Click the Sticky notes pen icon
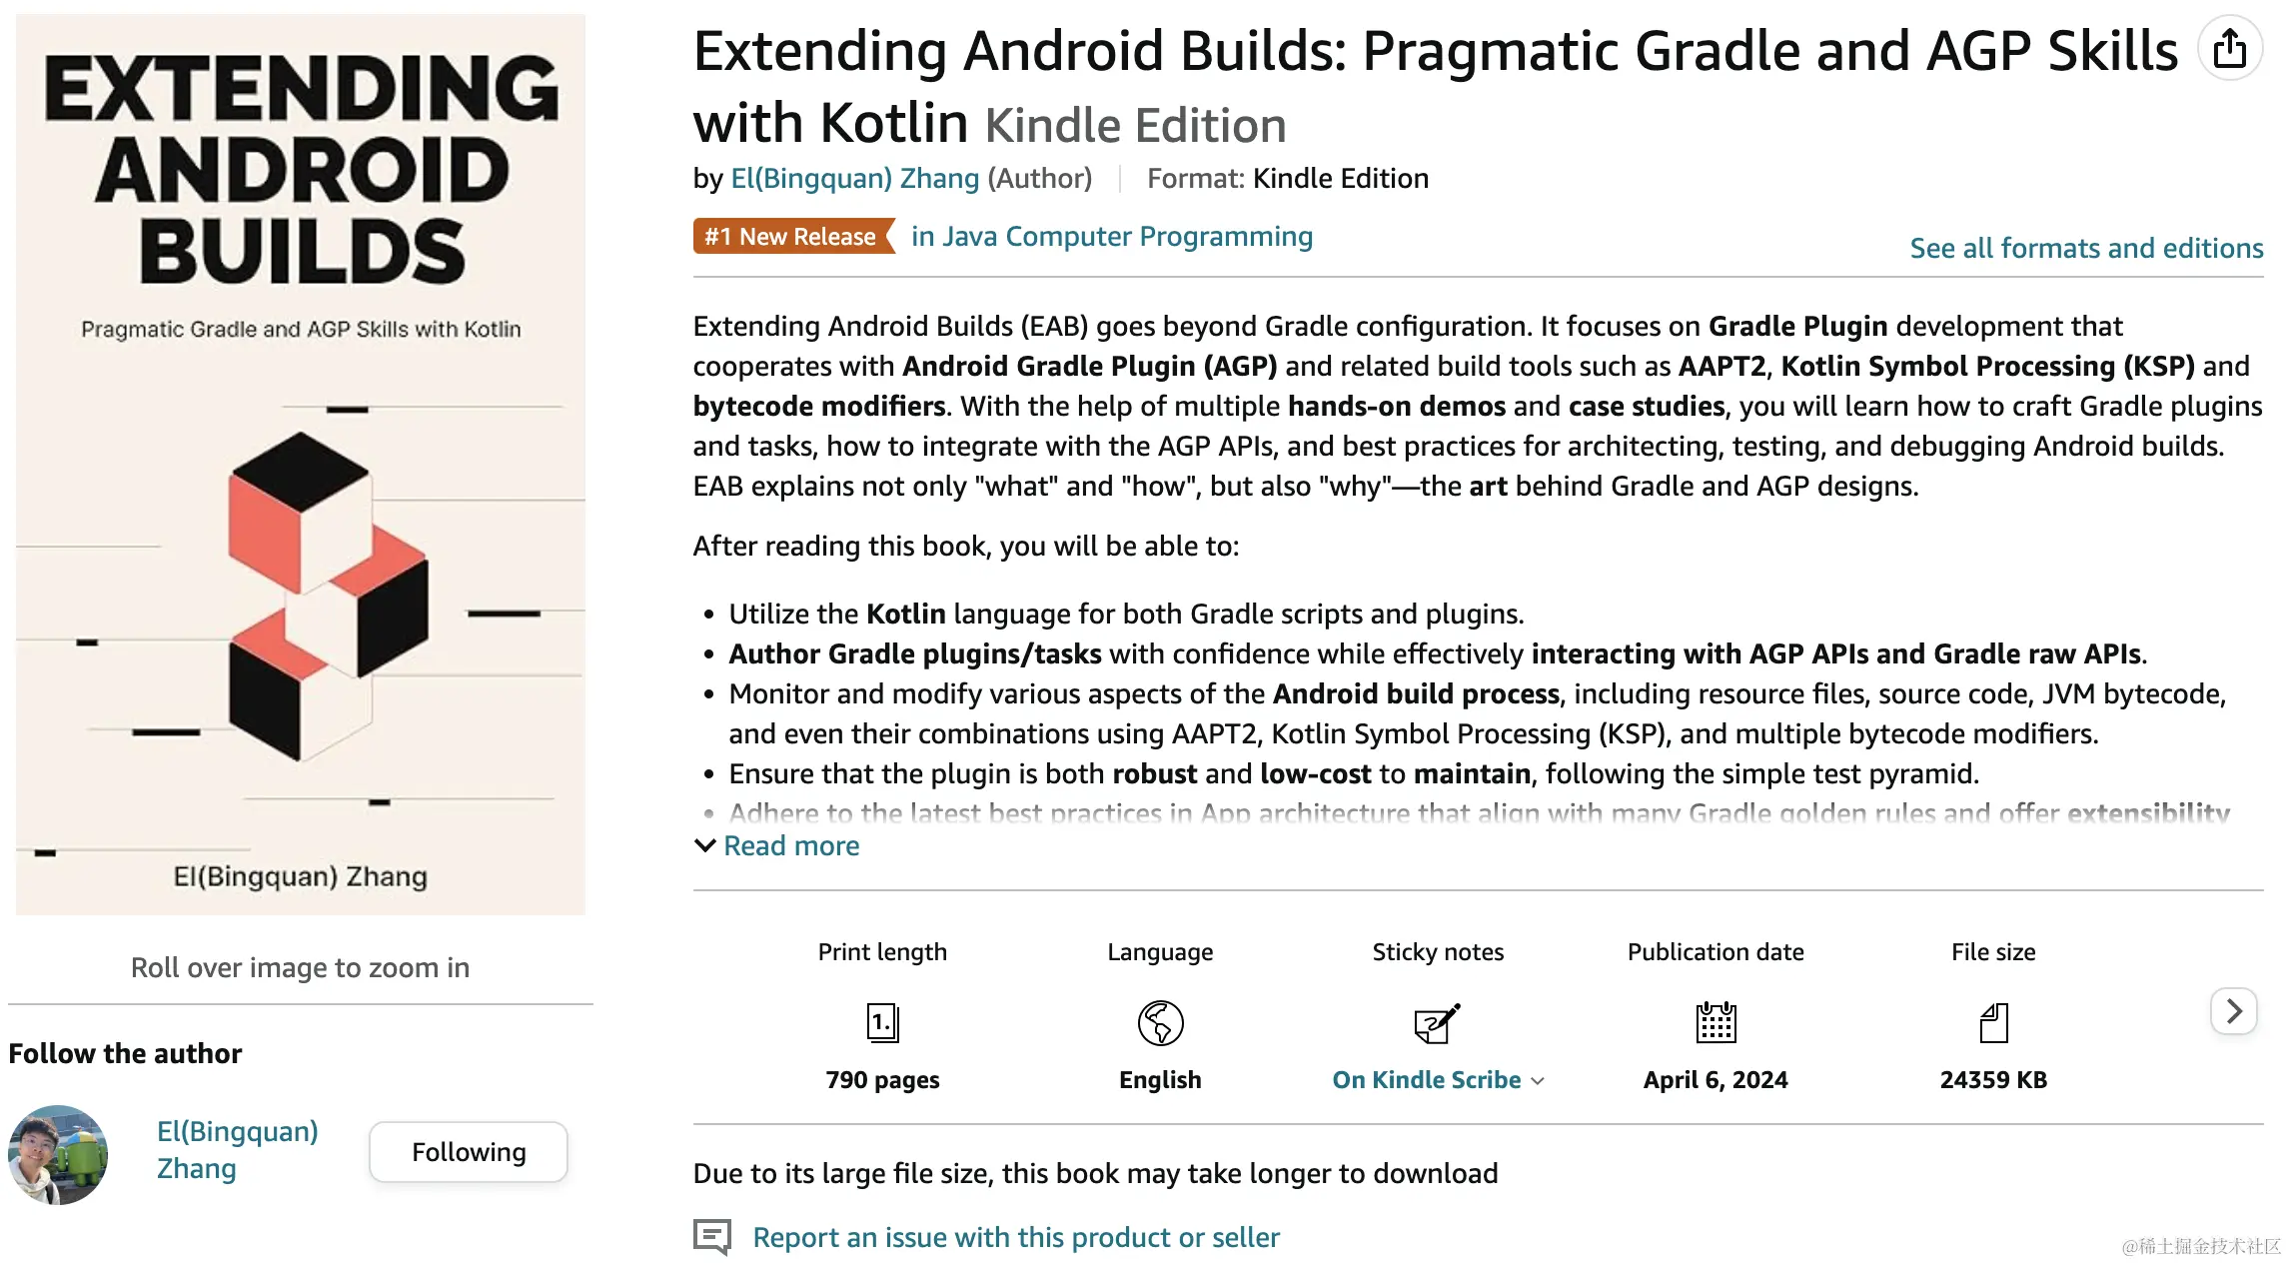2288x1263 pixels. [1437, 1022]
